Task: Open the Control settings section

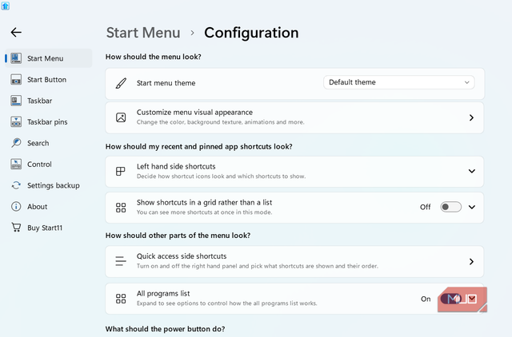Action: click(x=48, y=165)
